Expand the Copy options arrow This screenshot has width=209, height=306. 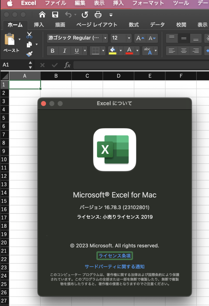pos(37,44)
